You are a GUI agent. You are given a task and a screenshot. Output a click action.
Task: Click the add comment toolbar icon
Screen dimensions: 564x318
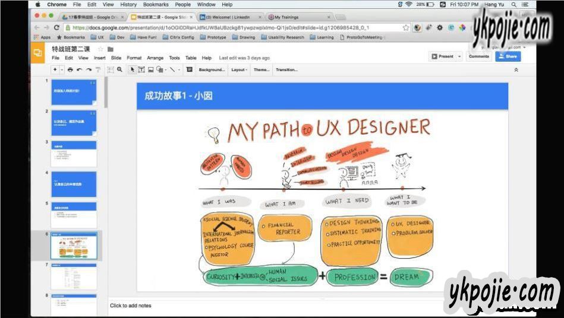click(189, 69)
